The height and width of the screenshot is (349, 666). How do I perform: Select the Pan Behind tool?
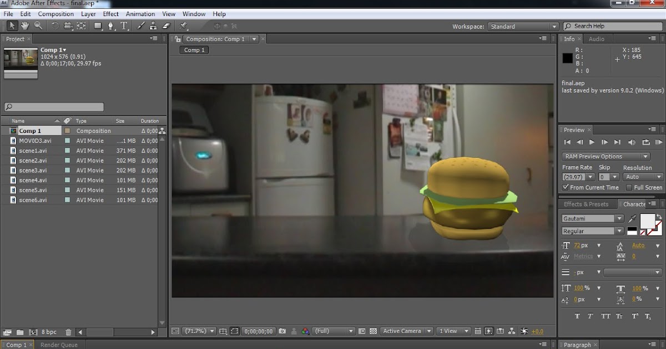[81, 25]
